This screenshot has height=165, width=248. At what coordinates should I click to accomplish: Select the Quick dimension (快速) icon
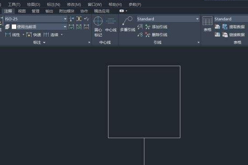pos(29,34)
